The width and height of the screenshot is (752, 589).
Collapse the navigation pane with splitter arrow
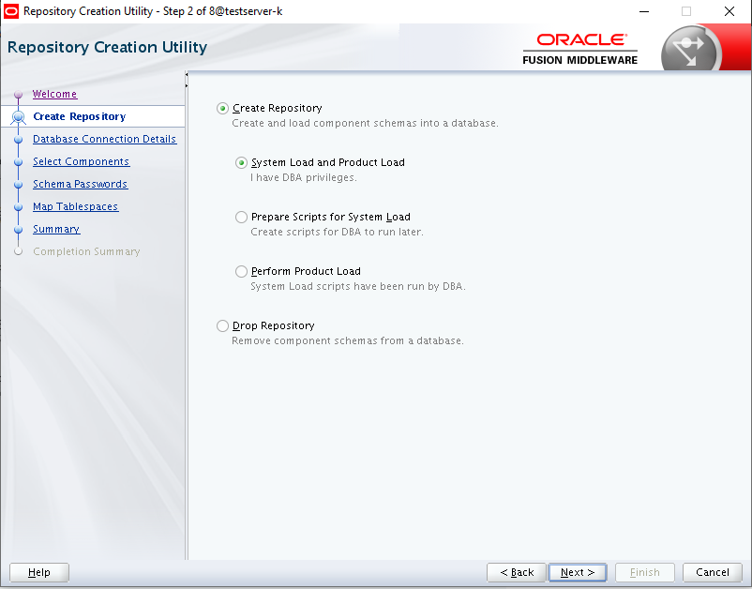point(187,75)
